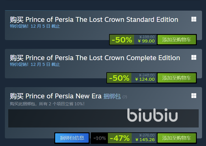Viewport: 206px width, 146px height.
Task: Click Windows platform icon for Complete Edition
Action: pos(194,57)
